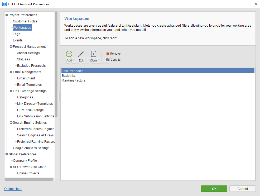Open Email Templates settings
This screenshot has height=196, width=260.
click(29, 85)
